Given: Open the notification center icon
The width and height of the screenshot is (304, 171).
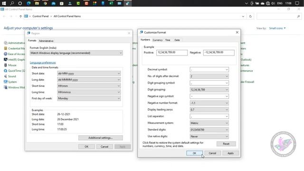Looking at the screenshot, I should pyautogui.click(x=297, y=3).
